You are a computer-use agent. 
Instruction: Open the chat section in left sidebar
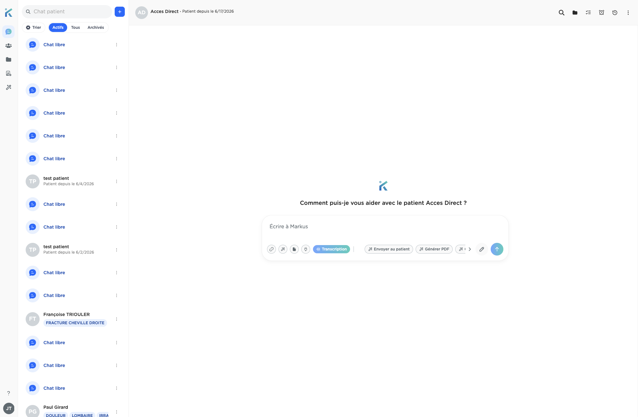click(9, 32)
